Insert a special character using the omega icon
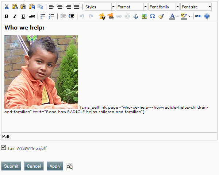 153,16
